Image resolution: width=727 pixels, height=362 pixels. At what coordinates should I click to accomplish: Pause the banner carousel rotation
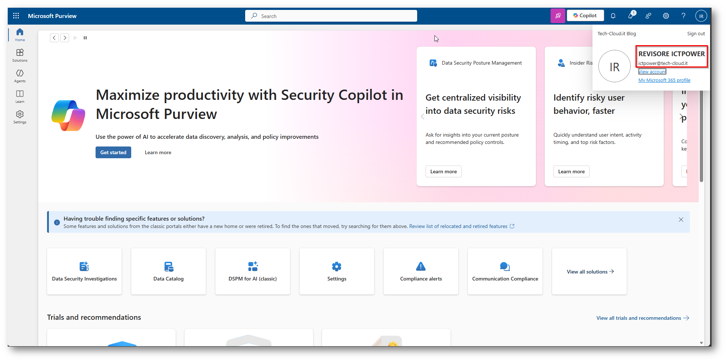[85, 38]
